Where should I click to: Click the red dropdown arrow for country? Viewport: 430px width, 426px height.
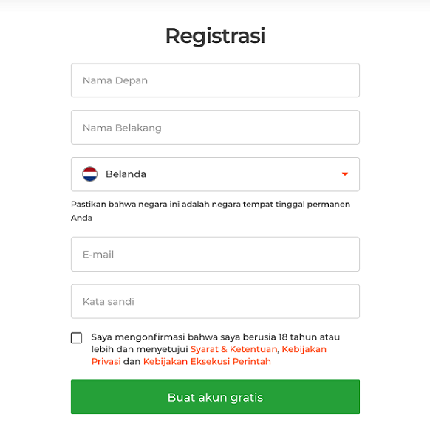point(345,174)
